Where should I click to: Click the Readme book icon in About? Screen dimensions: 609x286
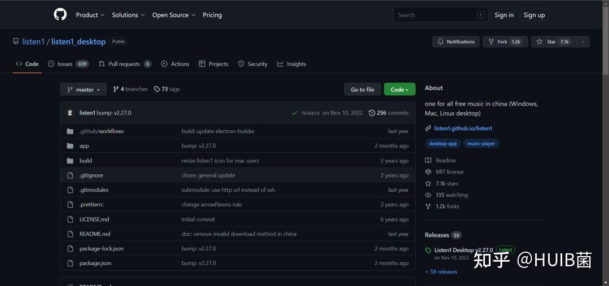point(428,160)
